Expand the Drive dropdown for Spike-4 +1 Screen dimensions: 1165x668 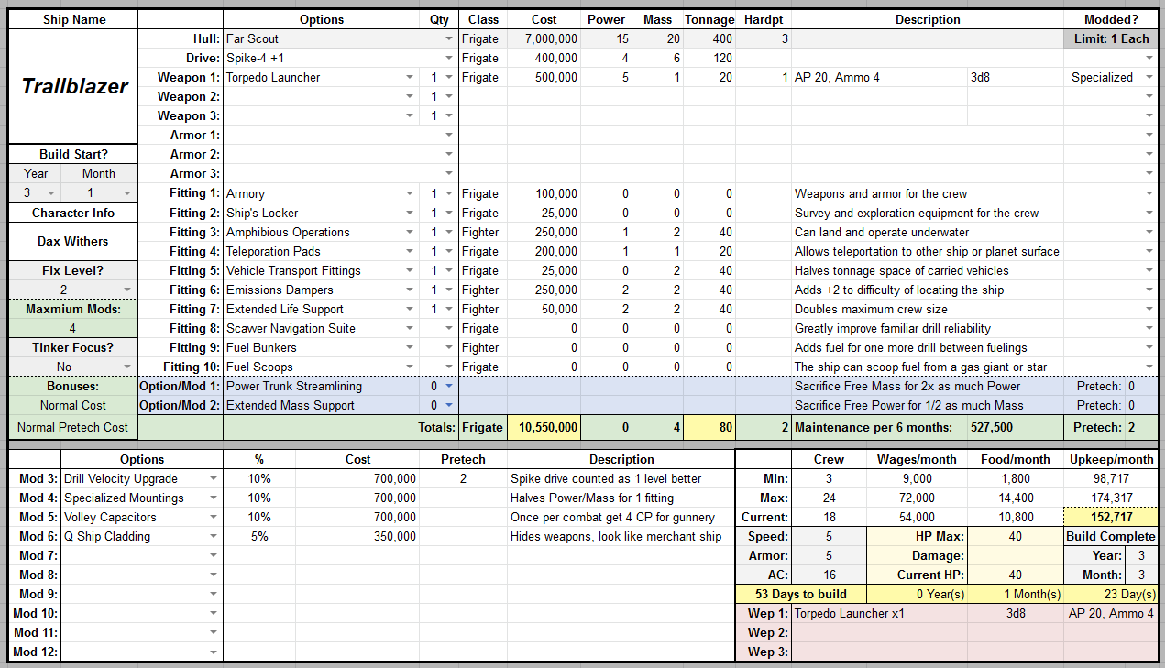[x=448, y=59]
